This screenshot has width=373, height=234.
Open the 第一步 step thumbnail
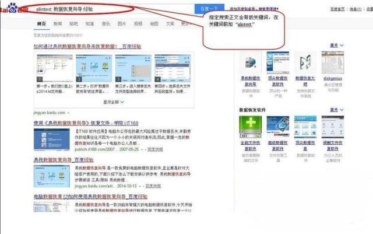(55, 68)
